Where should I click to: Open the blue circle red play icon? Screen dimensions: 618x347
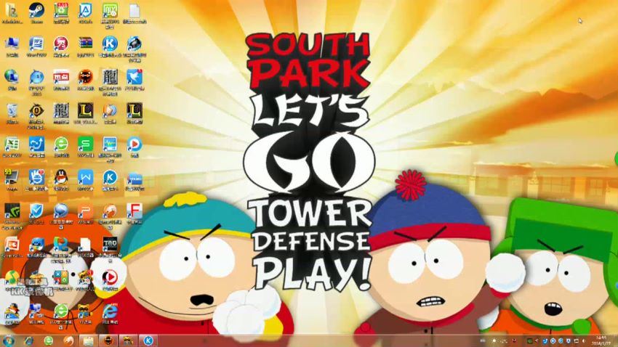click(x=135, y=144)
